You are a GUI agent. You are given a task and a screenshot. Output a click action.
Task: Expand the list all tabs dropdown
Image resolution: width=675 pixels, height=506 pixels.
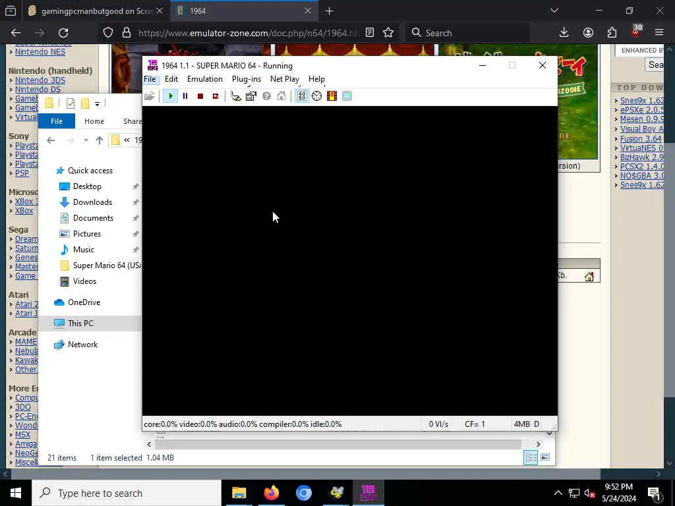[554, 11]
